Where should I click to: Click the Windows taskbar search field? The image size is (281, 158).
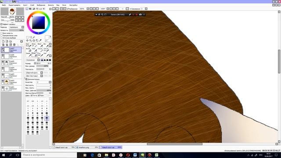click(49, 155)
